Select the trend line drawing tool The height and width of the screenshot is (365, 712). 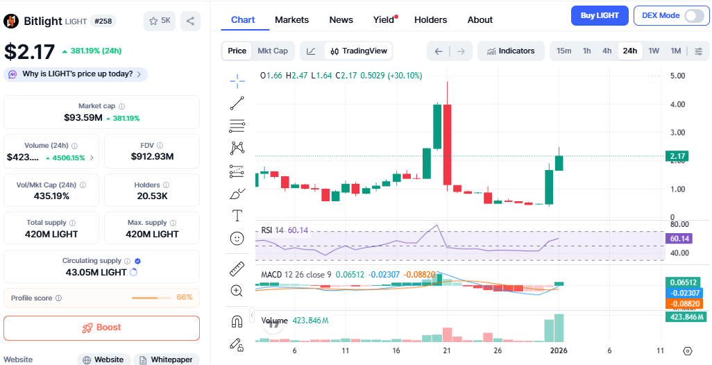coord(237,103)
